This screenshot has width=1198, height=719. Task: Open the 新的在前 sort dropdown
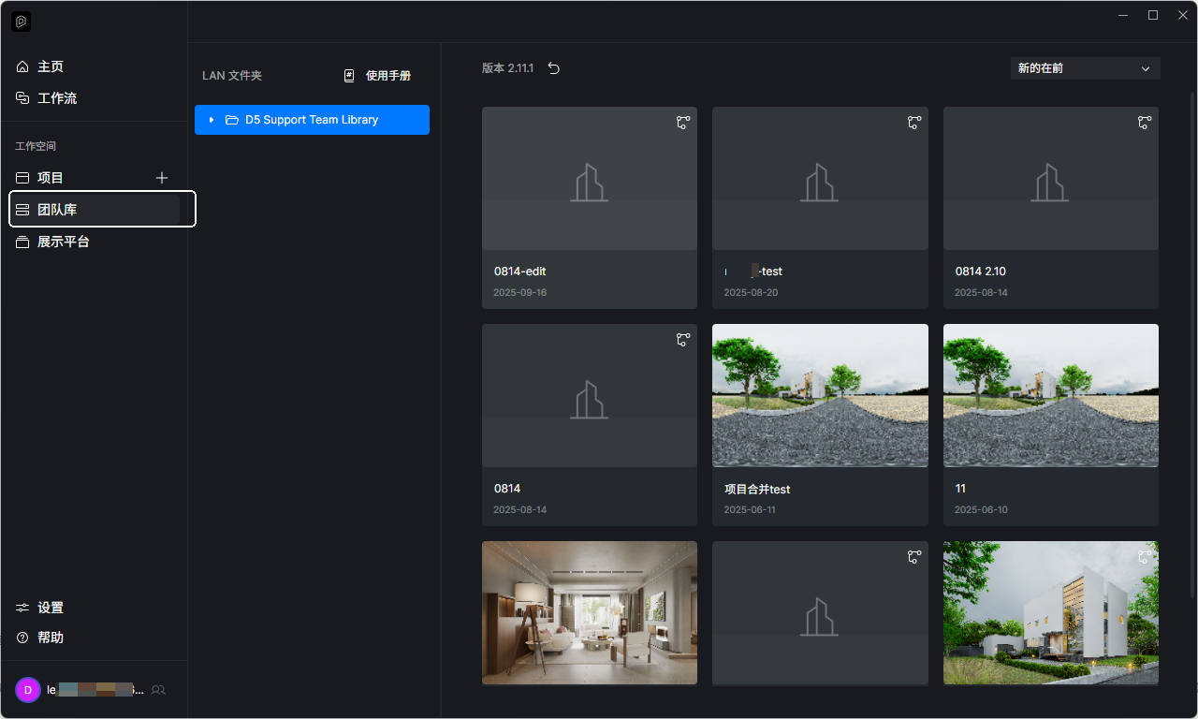1085,68
